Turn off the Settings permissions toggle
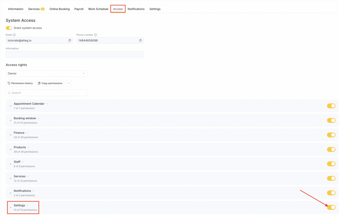Image resolution: width=339 pixels, height=216 pixels. click(x=331, y=207)
